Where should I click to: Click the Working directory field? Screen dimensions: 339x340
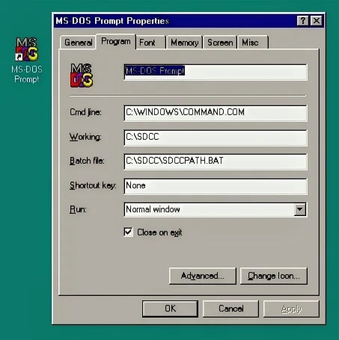coord(216,138)
